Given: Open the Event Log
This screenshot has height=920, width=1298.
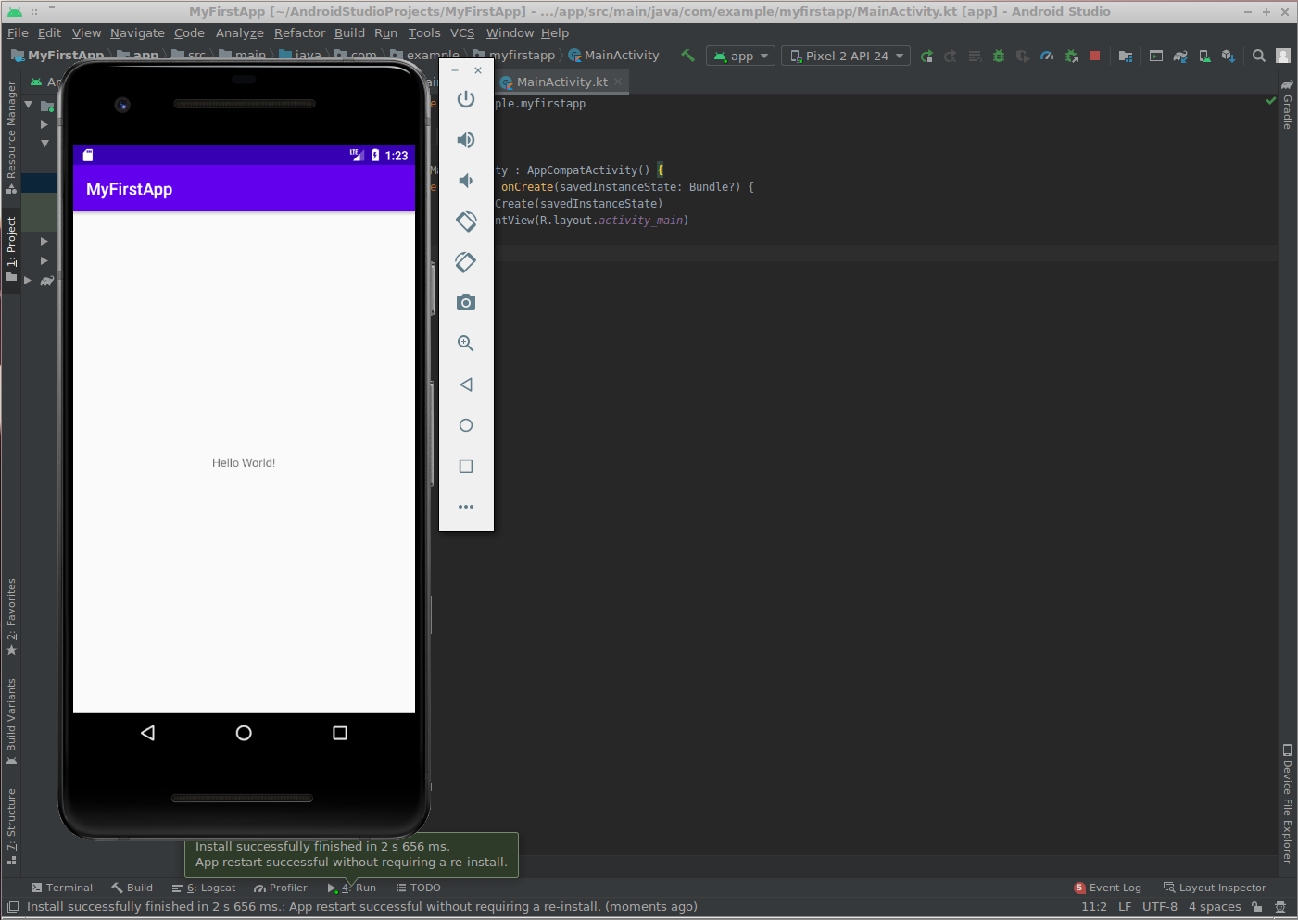Looking at the screenshot, I should (1107, 888).
